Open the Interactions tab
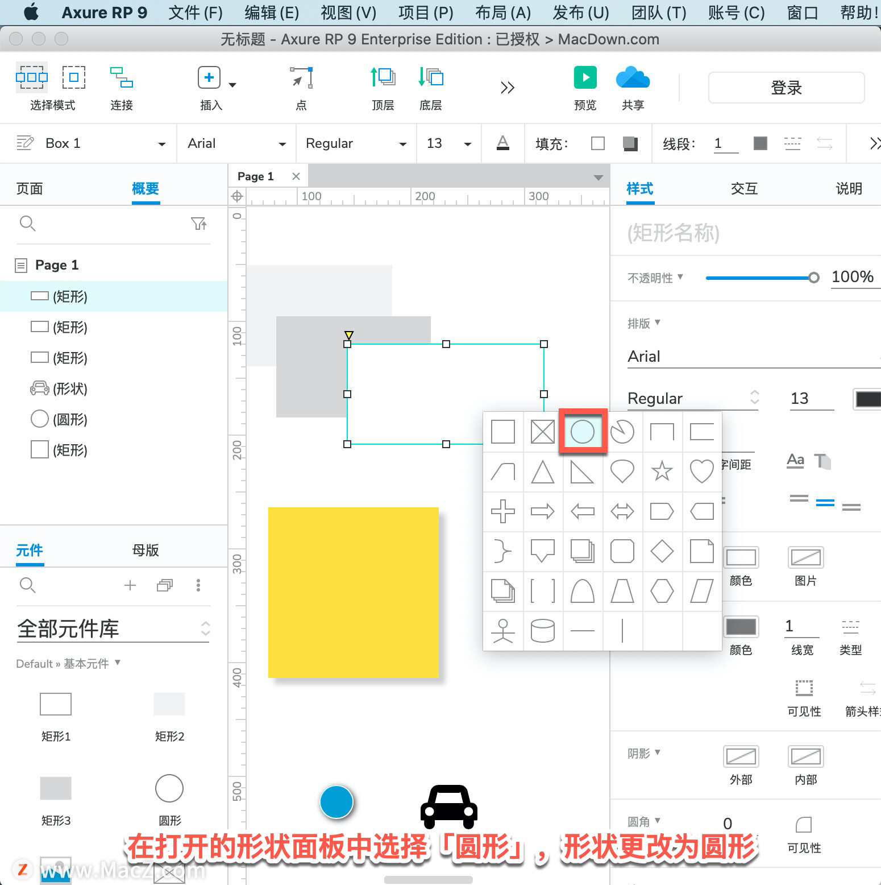 [x=744, y=188]
